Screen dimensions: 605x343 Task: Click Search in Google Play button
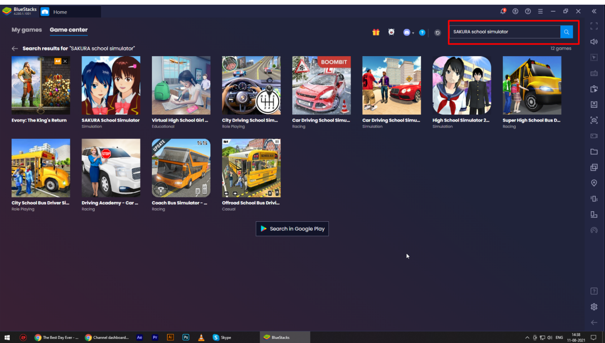coord(292,229)
